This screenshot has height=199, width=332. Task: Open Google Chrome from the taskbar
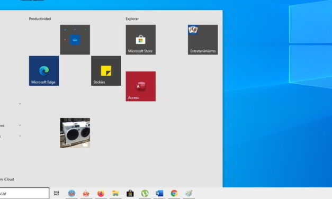click(174, 193)
